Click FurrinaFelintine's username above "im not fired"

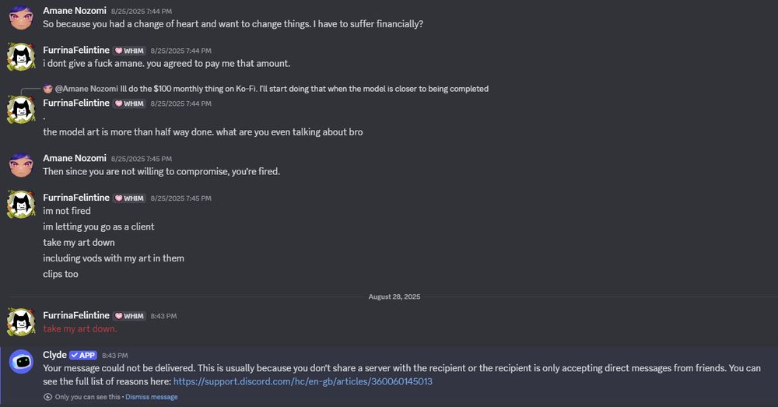click(x=76, y=198)
